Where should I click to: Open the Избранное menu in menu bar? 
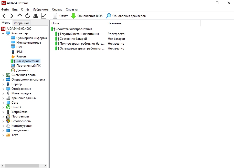pyautogui.click(x=41, y=9)
